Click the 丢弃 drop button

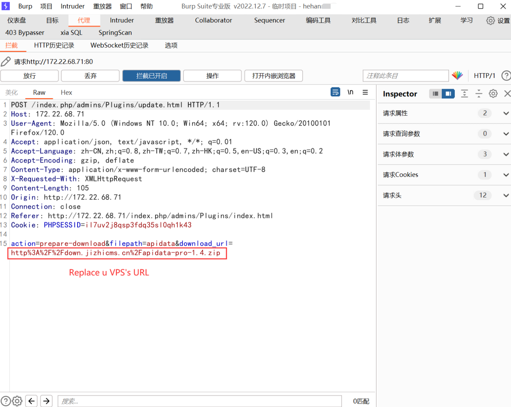pos(91,76)
